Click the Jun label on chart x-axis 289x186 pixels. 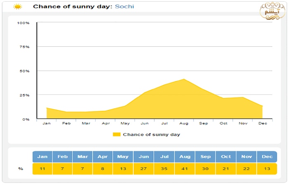click(144, 123)
